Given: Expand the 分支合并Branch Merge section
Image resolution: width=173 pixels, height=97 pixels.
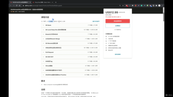Looking at the screenshot, I should point(70,39).
